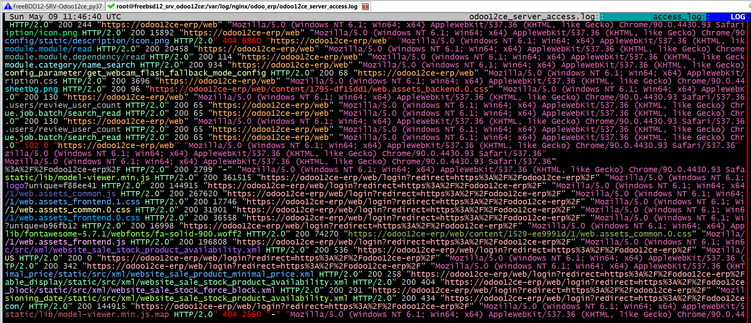The height and width of the screenshot is (323, 751).
Task: Click the 'module.module.dependency/read' log entry
Action: (x=75, y=57)
